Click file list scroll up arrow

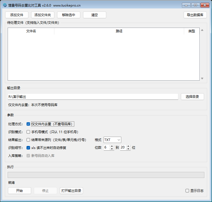coord(202,30)
